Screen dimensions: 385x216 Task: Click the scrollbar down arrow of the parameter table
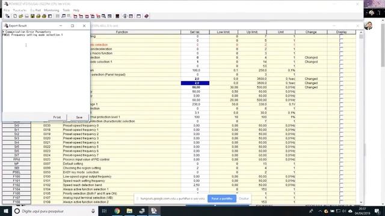(x=361, y=202)
